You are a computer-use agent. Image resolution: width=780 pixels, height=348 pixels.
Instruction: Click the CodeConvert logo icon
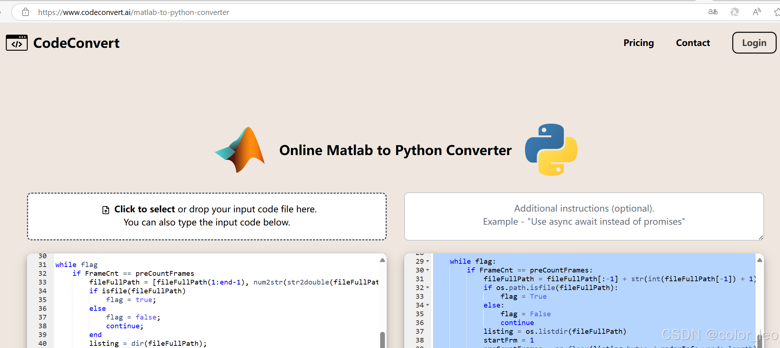click(x=17, y=43)
